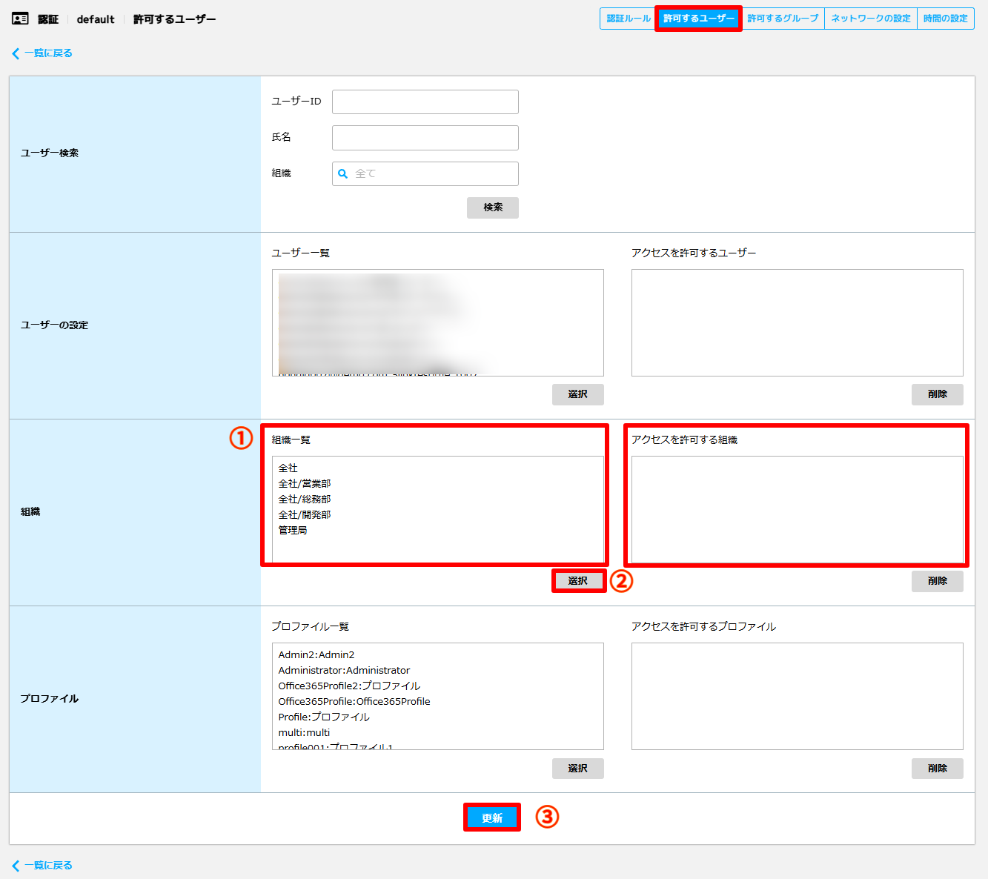Screen dimensions: 988x879
Task: Open ネットワークの設定 tab
Action: [871, 19]
